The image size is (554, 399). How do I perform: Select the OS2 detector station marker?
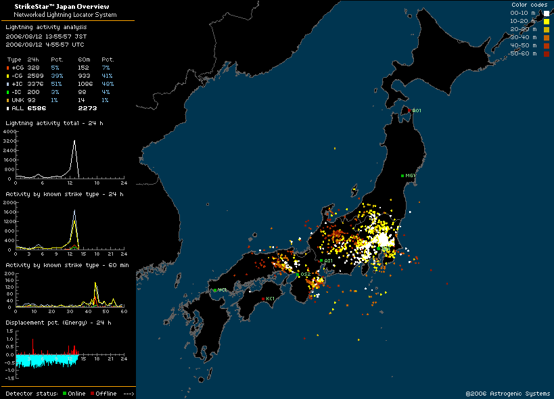click(298, 274)
